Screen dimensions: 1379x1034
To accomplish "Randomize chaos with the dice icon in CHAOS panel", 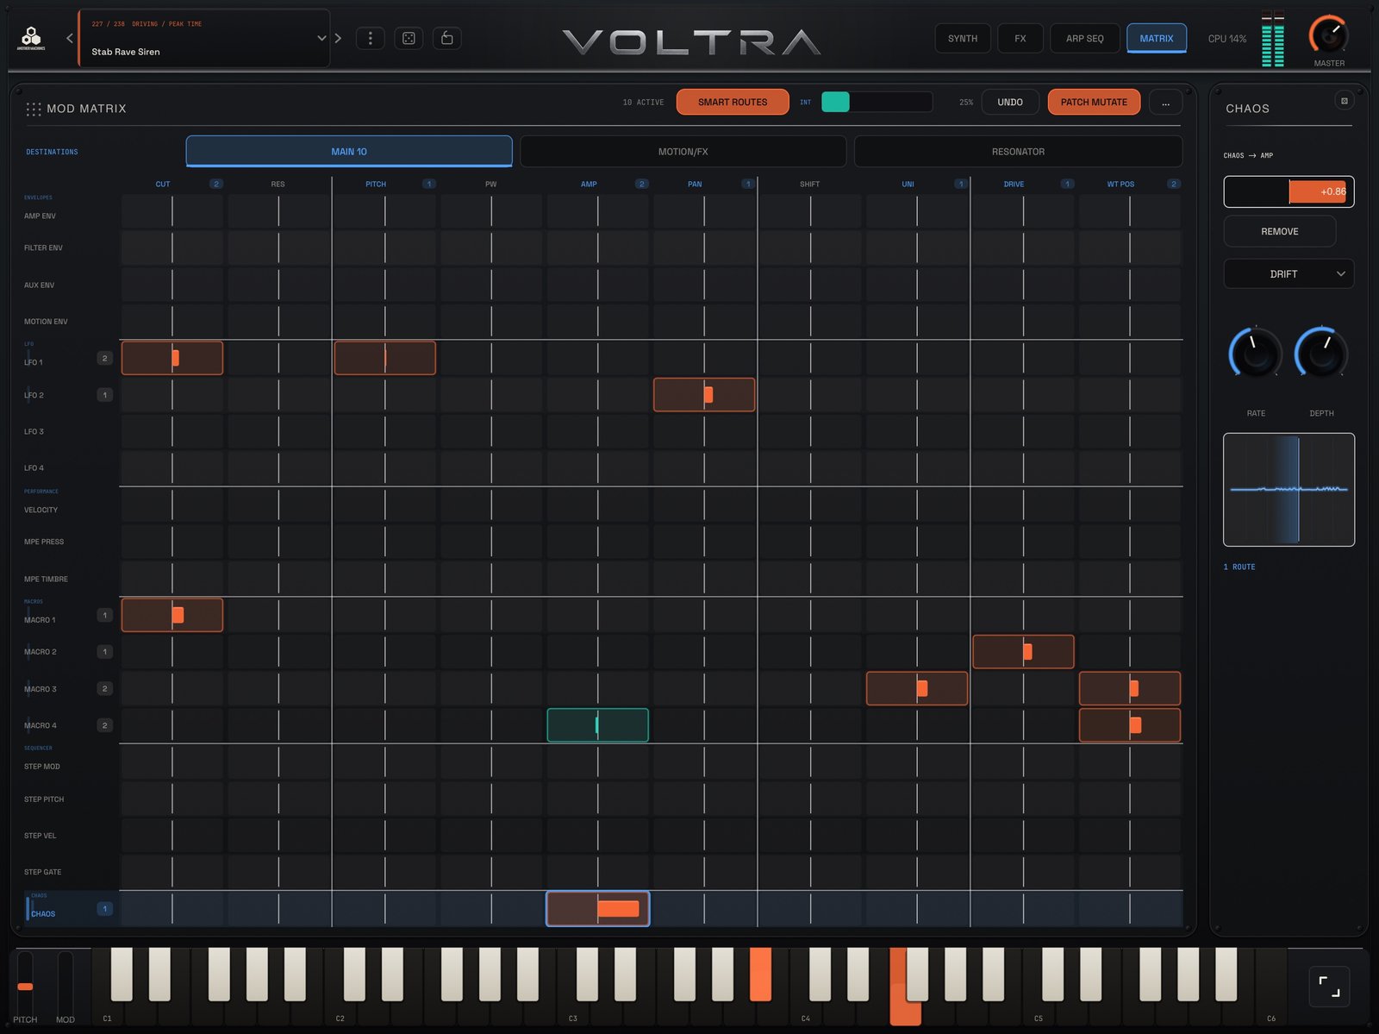I will (x=1344, y=101).
